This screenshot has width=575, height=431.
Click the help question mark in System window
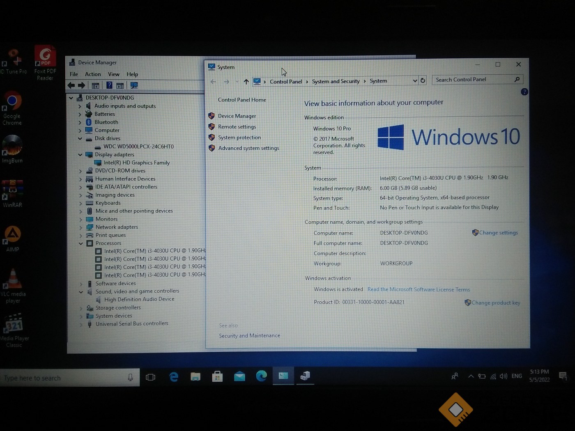(x=524, y=92)
